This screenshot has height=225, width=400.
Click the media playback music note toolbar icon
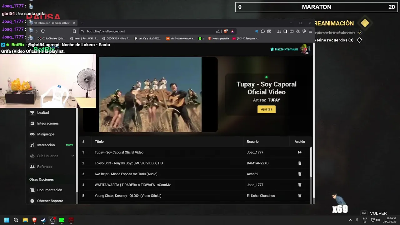[279, 31]
